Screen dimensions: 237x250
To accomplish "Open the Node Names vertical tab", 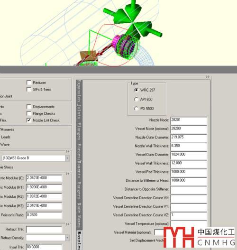I will [x=79, y=215].
